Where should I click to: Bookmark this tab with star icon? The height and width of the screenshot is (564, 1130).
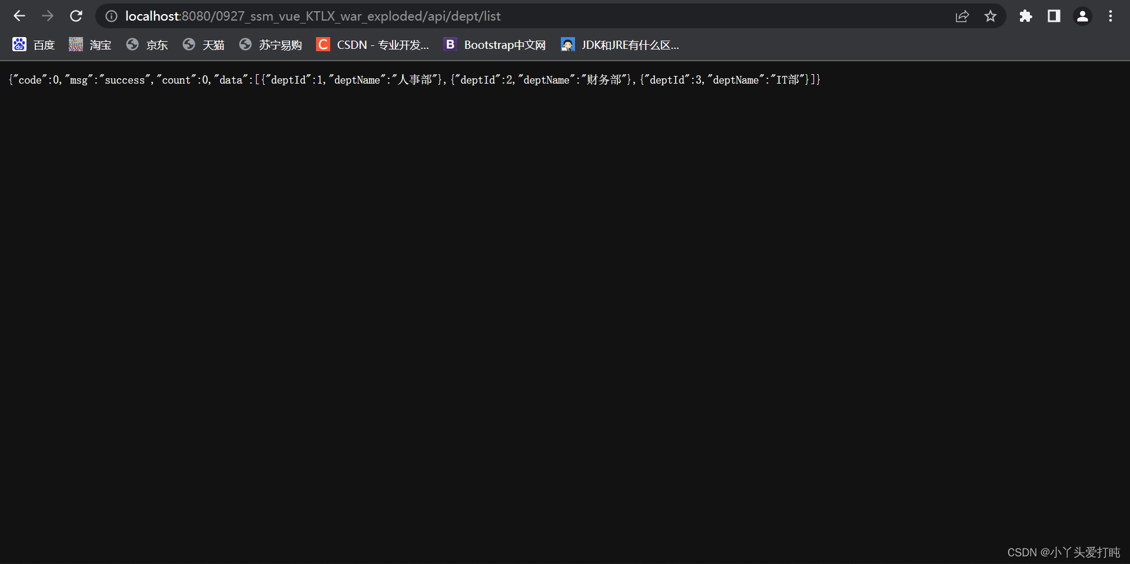pyautogui.click(x=991, y=16)
